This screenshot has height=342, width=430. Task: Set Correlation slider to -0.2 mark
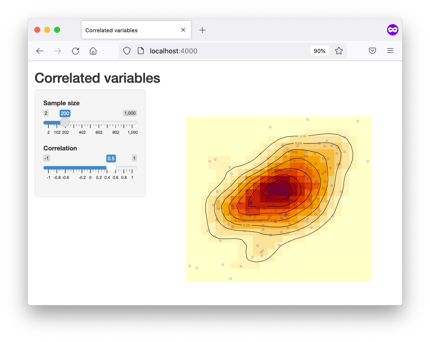(x=82, y=168)
